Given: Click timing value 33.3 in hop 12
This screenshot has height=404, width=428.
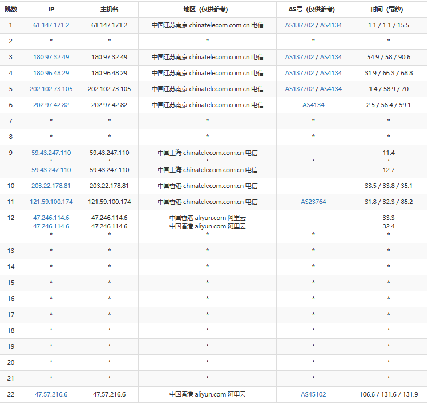Looking at the screenshot, I should click(x=389, y=218).
